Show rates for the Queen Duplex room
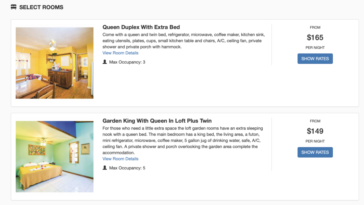This screenshot has height=205, width=364. pos(315,58)
